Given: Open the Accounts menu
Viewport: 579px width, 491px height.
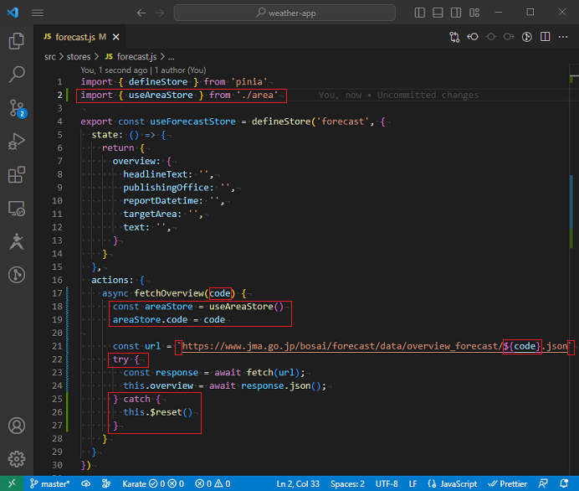Looking at the screenshot, I should tap(17, 426).
